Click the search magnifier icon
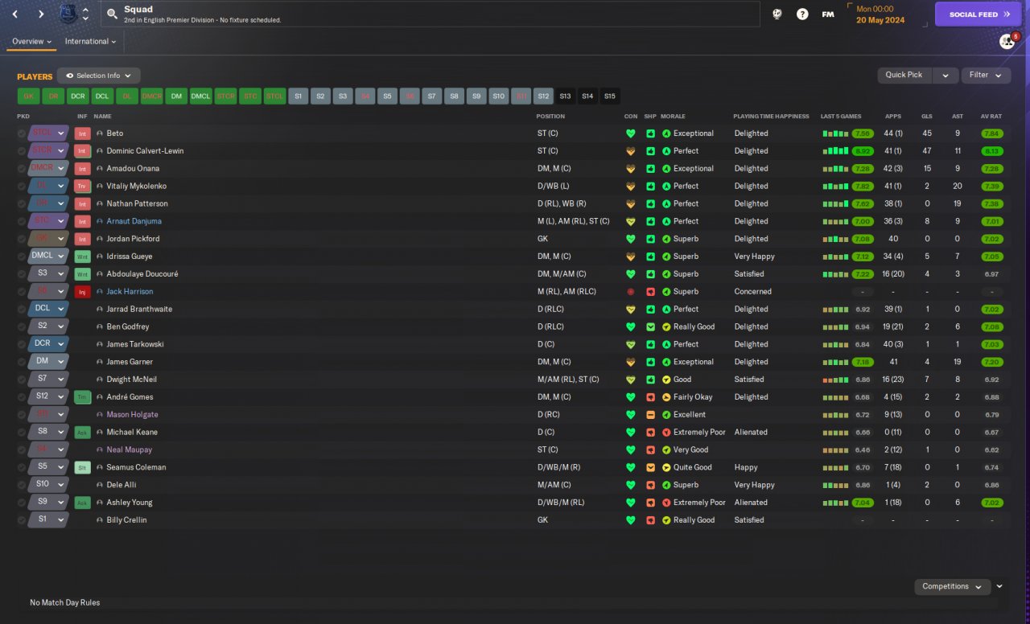The height and width of the screenshot is (624, 1030). coord(112,14)
